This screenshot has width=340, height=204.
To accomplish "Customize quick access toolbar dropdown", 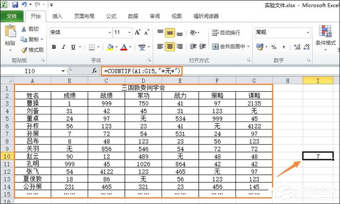I will point(51,5).
